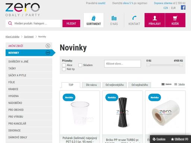Open the Facebook page icon
Viewport: 191px width, 143px height.
(183, 7)
